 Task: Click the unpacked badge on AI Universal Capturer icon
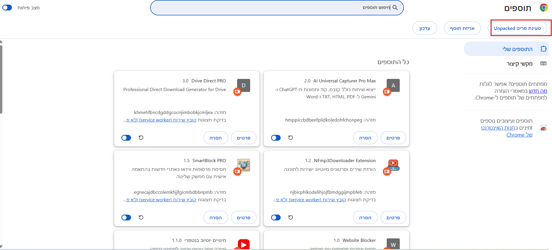point(387,92)
